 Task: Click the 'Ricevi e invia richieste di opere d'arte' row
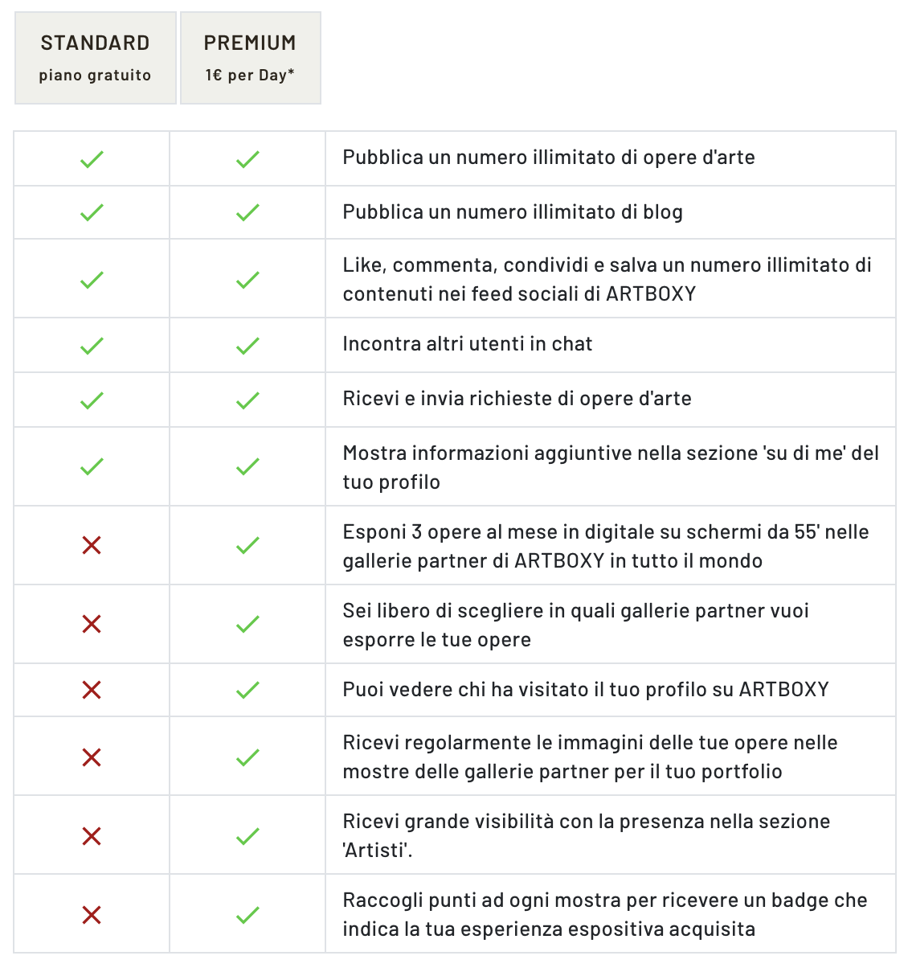(x=455, y=400)
